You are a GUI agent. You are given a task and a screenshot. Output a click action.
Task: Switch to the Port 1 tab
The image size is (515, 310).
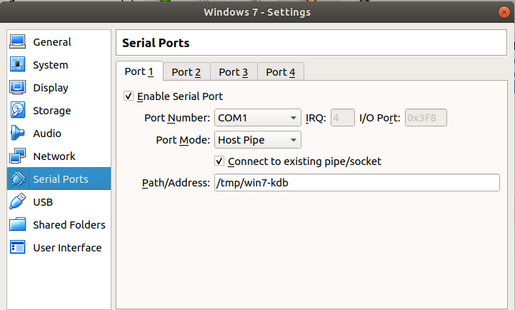pos(139,71)
